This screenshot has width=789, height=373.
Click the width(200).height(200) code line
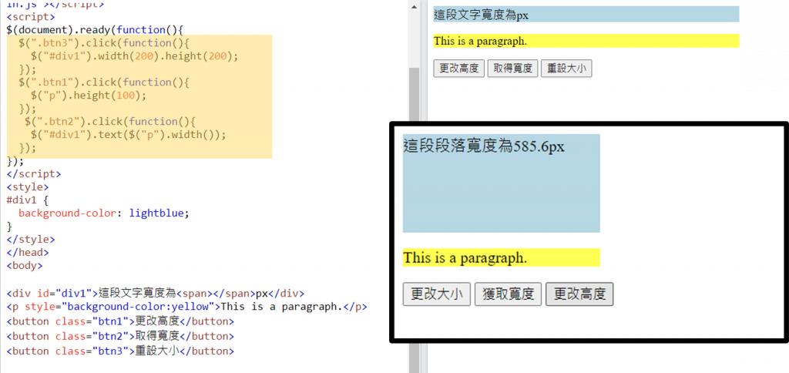(134, 56)
